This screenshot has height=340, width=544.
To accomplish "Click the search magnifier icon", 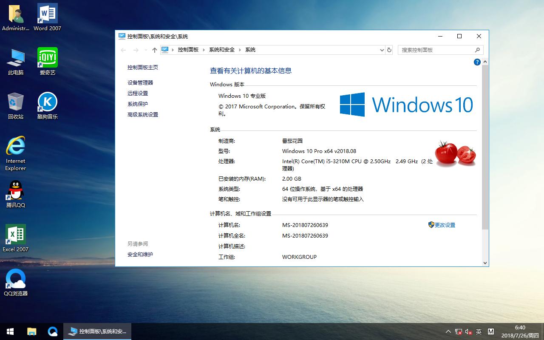I will [477, 50].
